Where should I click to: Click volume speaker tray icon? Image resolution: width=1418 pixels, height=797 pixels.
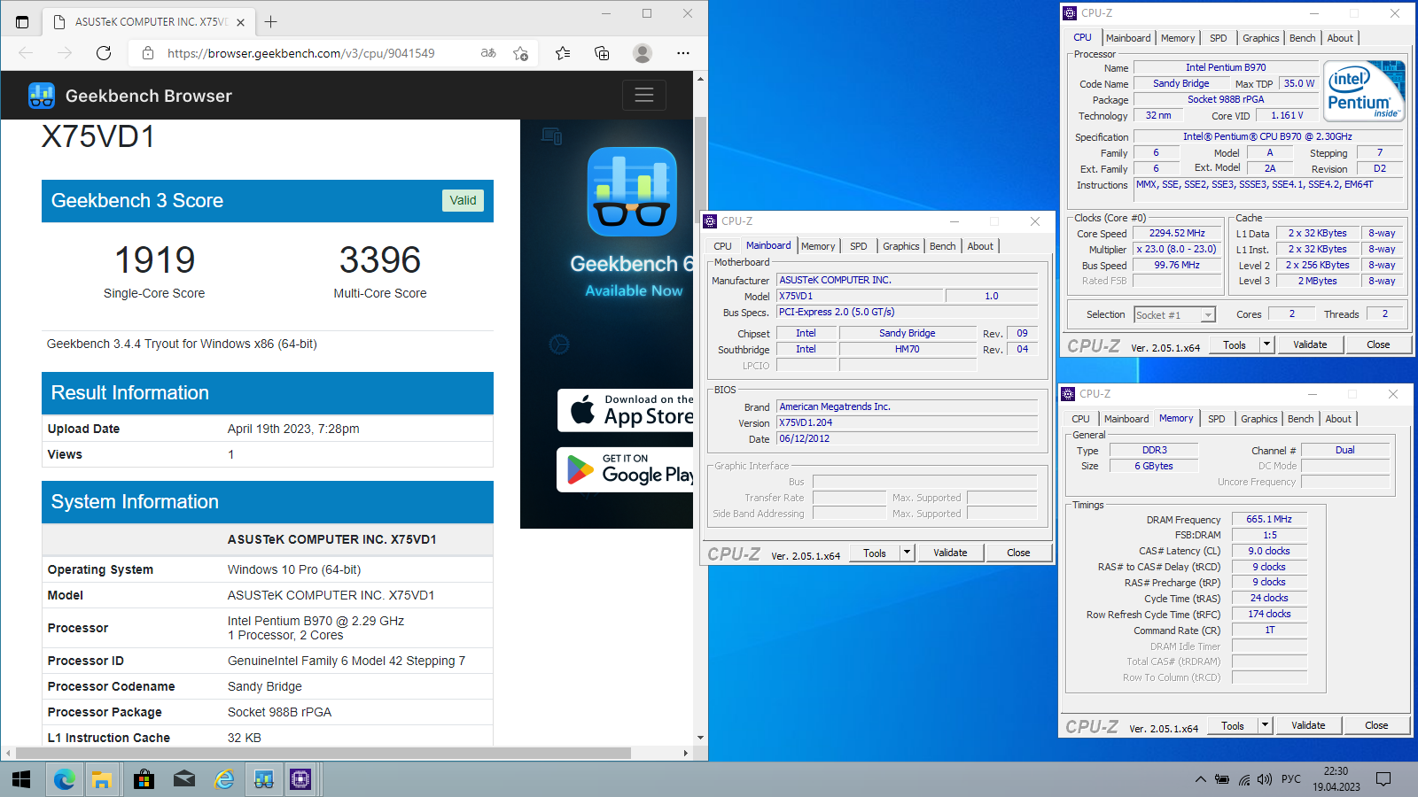1266,779
